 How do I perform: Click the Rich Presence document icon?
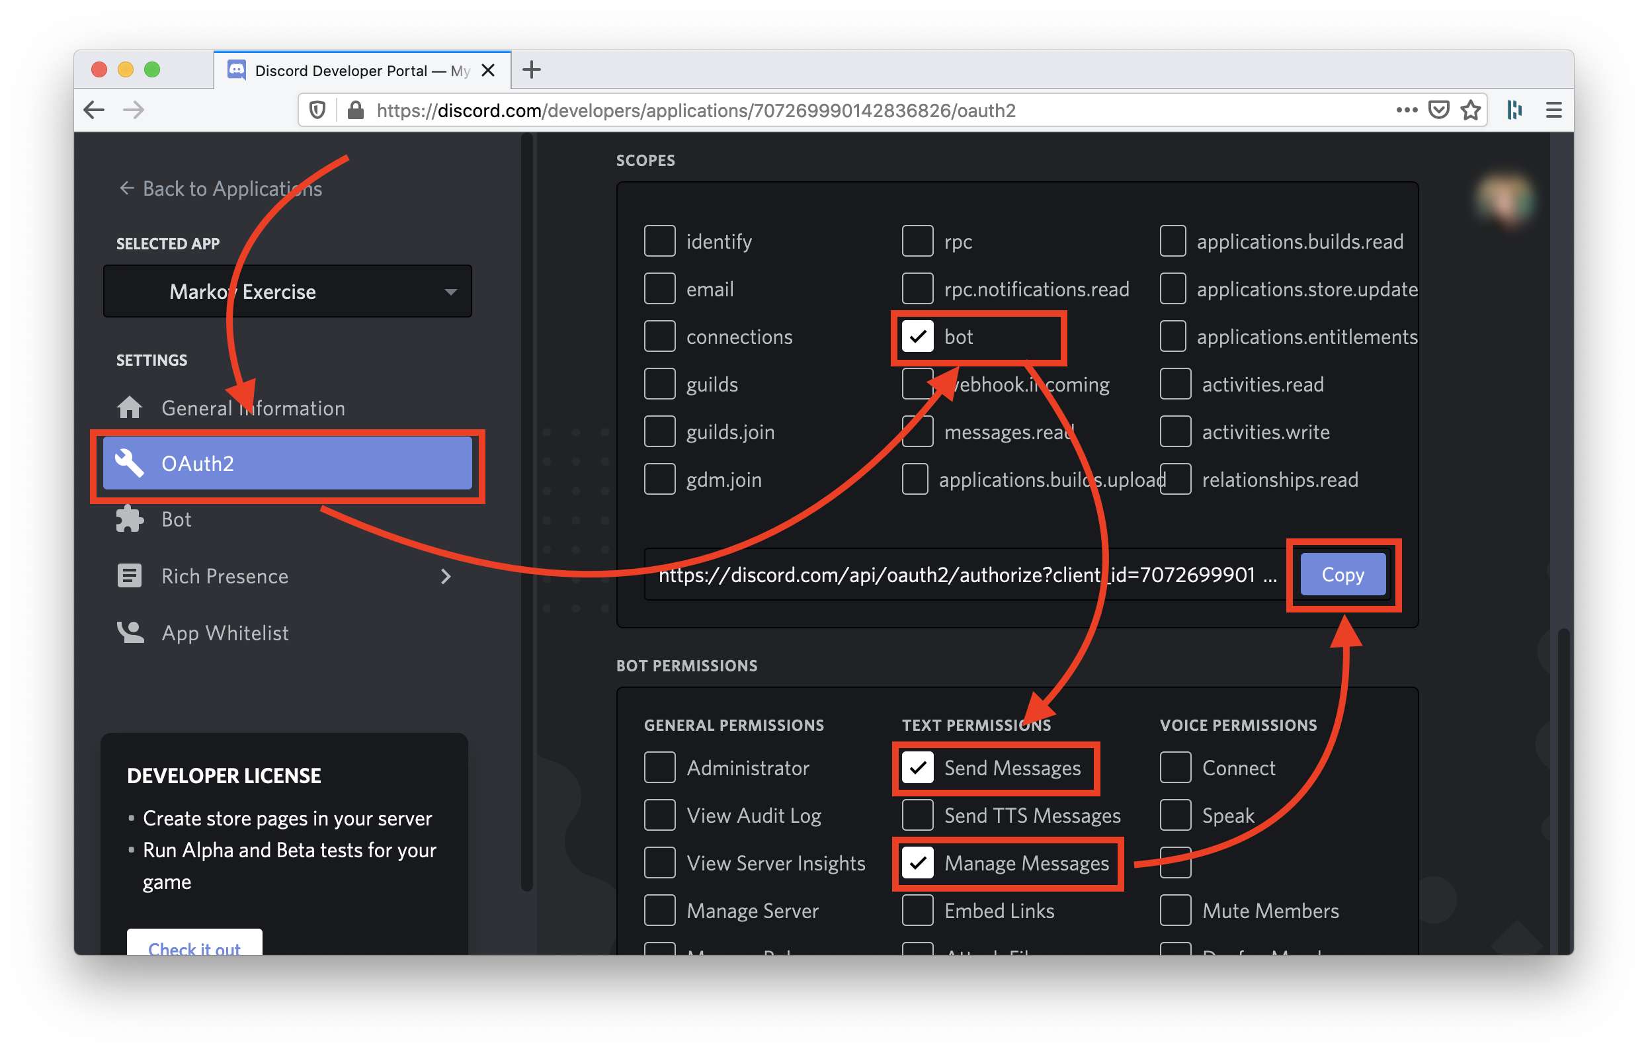[x=130, y=577]
